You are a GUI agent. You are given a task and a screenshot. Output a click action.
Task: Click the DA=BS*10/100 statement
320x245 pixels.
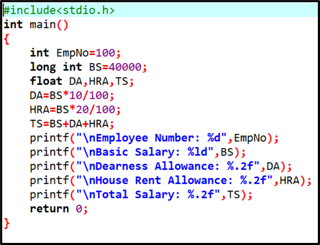tap(72, 96)
